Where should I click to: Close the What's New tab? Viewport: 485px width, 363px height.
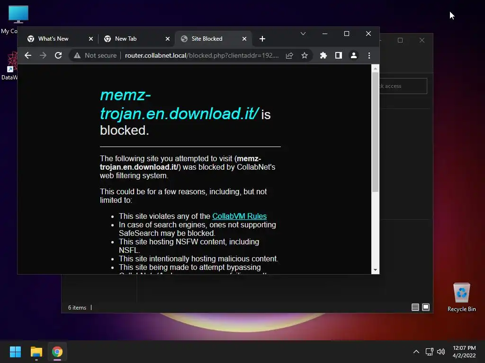[91, 39]
